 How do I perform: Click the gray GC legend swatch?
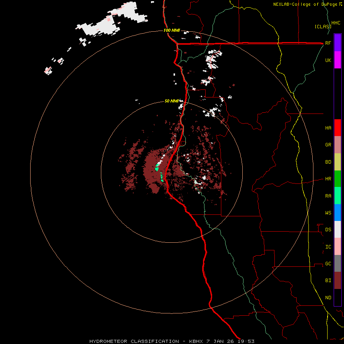coord(338,263)
